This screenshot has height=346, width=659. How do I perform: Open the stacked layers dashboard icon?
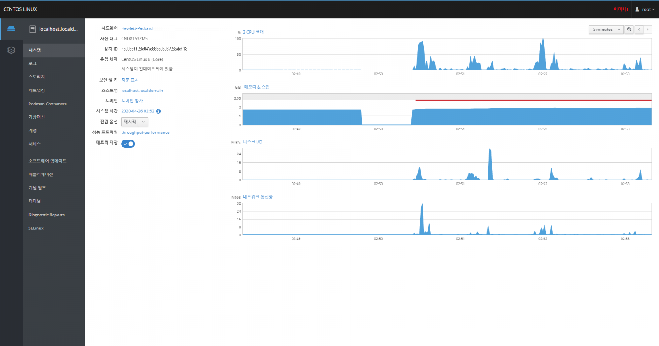point(12,50)
